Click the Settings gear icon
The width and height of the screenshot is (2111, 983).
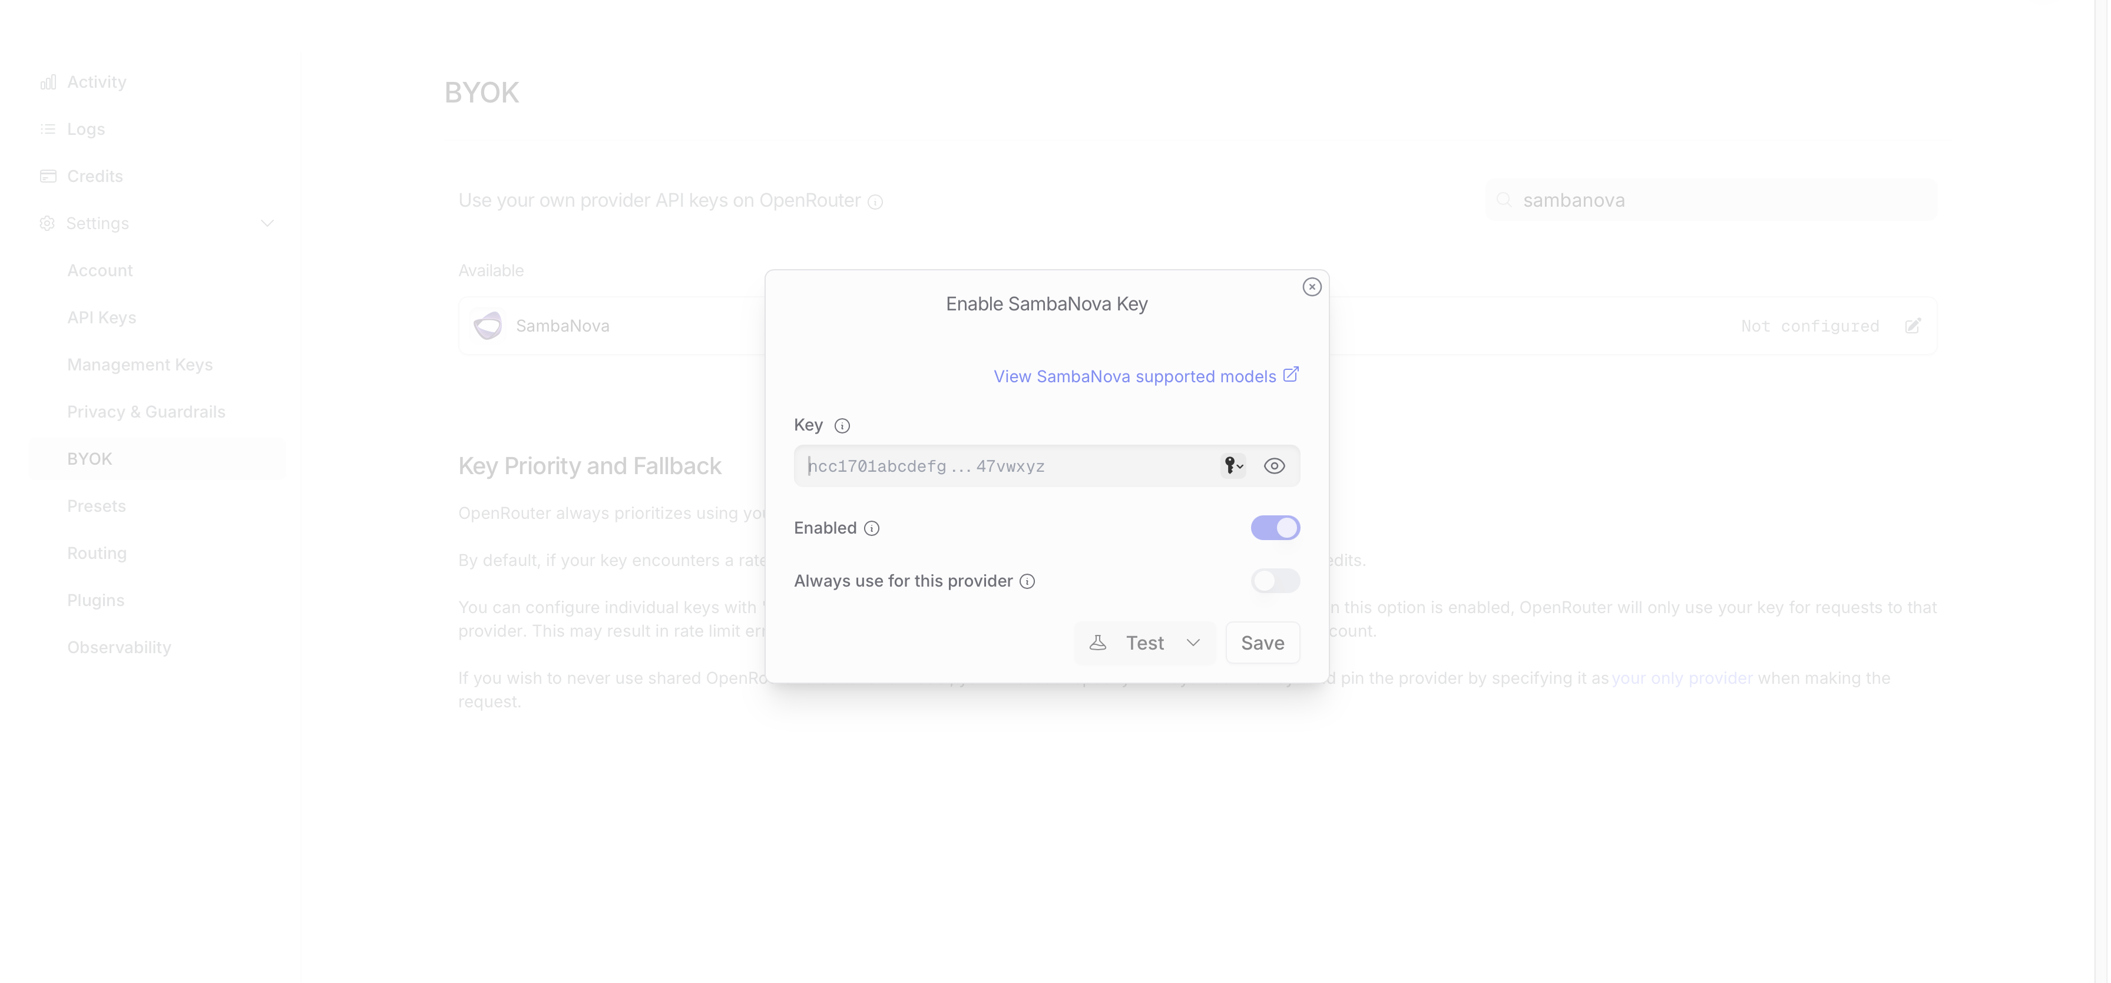(48, 223)
